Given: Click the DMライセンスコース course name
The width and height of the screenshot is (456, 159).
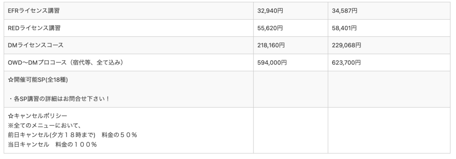Looking at the screenshot, I should click(x=35, y=45).
